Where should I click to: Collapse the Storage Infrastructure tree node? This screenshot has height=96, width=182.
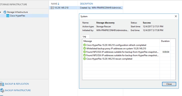(x=1, y=12)
